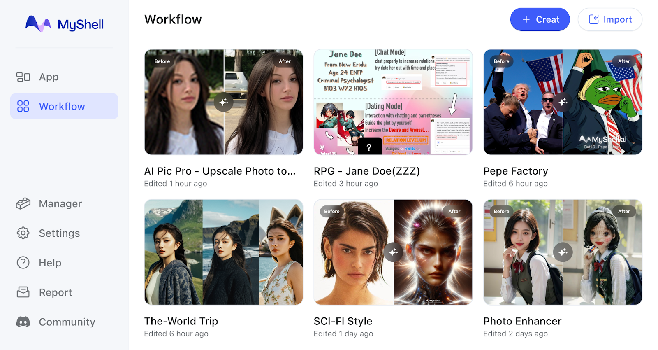
Task: Click sparkle icon on Photo Enhancer thumbnail
Action: click(563, 252)
